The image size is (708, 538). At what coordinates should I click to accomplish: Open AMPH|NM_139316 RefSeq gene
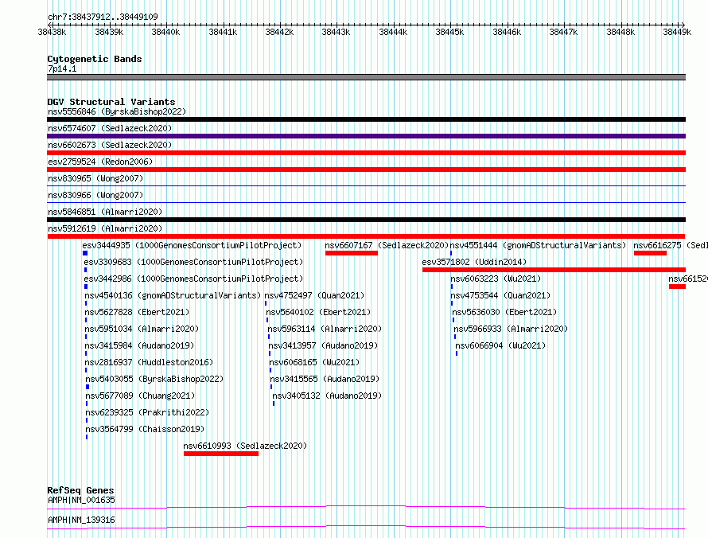tap(81, 520)
